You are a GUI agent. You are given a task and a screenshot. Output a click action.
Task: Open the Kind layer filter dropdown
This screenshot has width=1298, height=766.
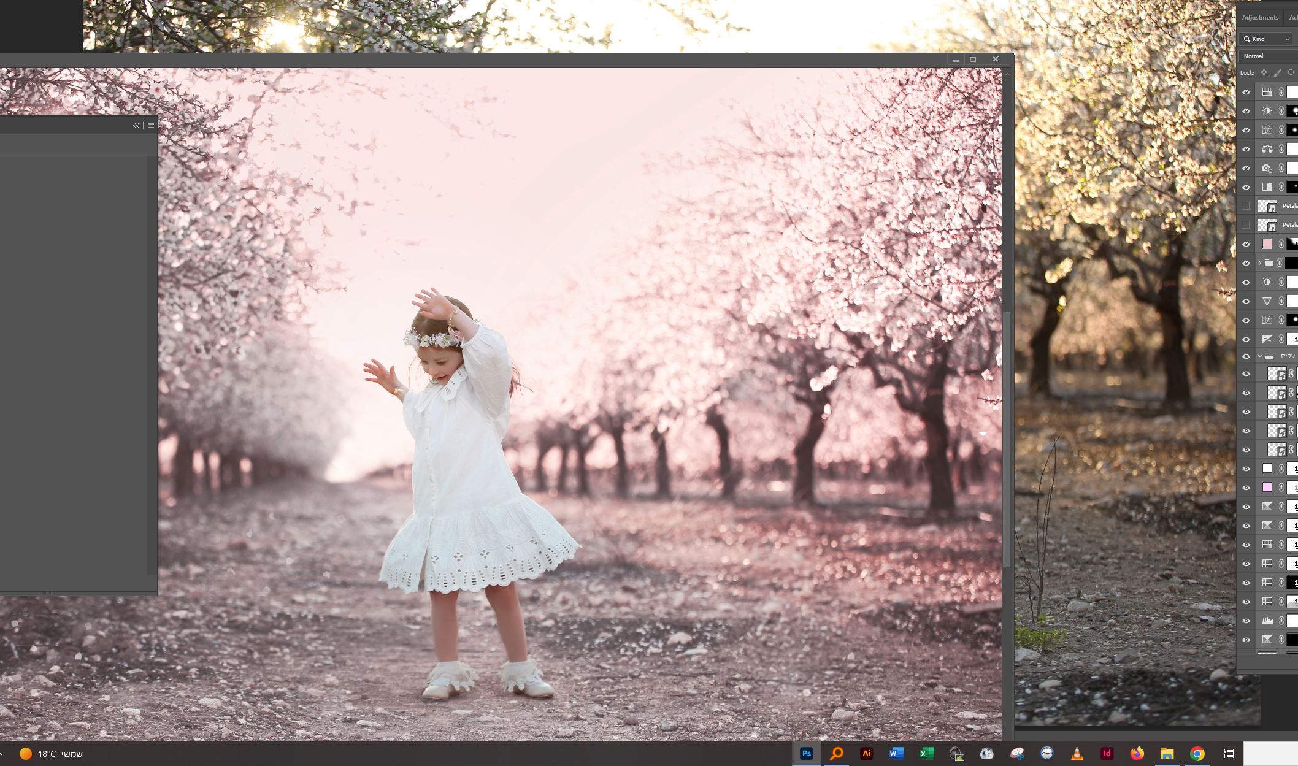[x=1266, y=39]
